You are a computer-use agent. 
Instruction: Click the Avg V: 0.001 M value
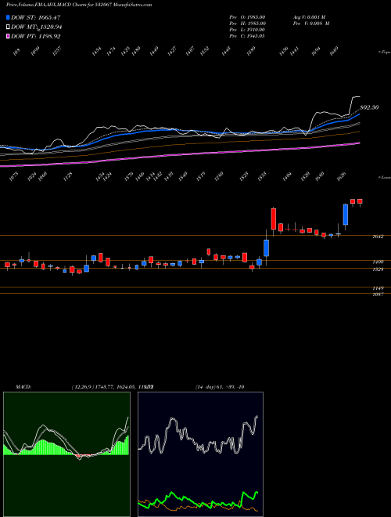pyautogui.click(x=311, y=16)
